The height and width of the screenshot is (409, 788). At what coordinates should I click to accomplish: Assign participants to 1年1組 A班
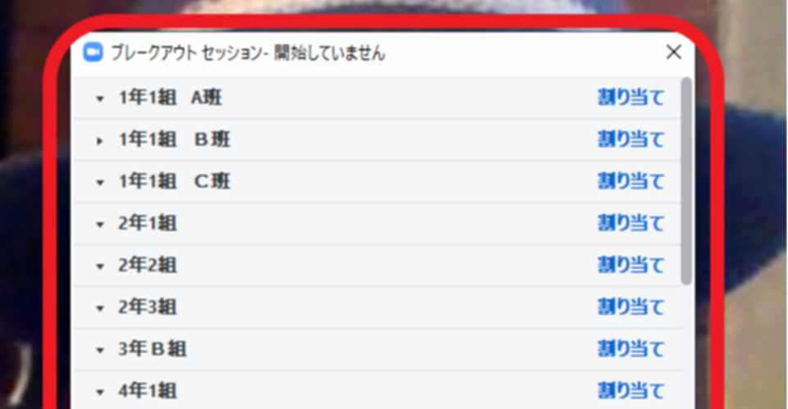pyautogui.click(x=630, y=98)
